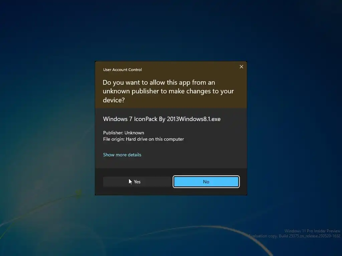
Task: Click the File origin line
Action: click(x=143, y=139)
